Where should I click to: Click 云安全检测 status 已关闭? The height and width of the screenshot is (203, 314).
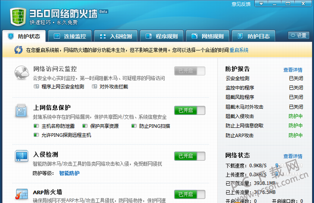(x=296, y=78)
